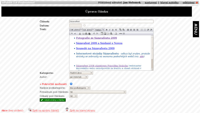Toggle bold formatting in the editor toolbar
Screen dimensions: 200x113
tap(106, 30)
